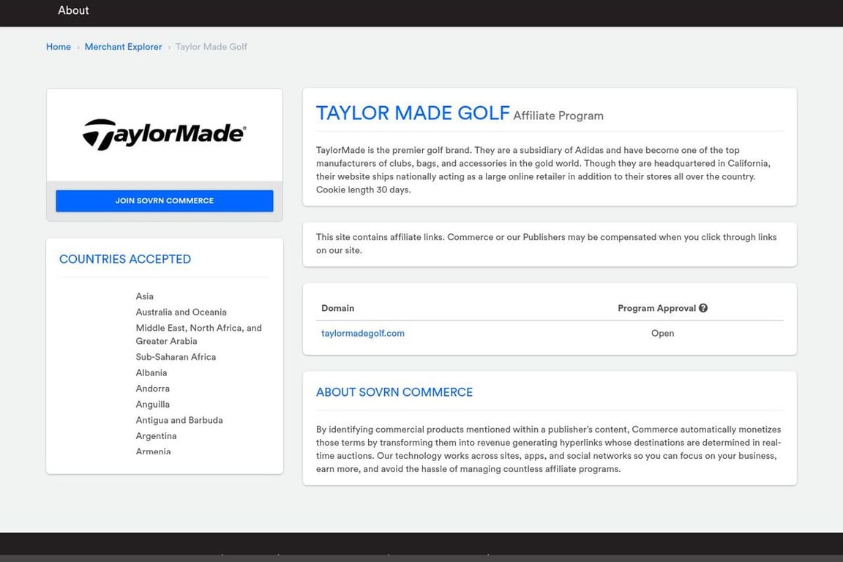The image size is (843, 562).
Task: Click the Affiliate Program subtitle
Action: tap(558, 116)
